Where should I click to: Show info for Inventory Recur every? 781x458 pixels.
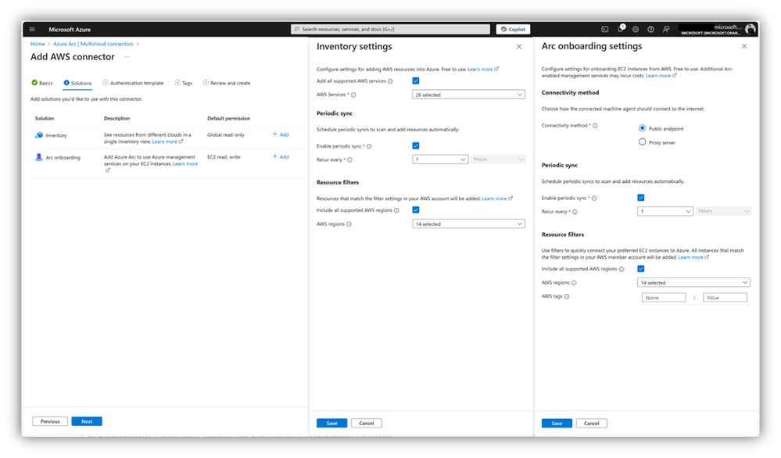tap(349, 159)
